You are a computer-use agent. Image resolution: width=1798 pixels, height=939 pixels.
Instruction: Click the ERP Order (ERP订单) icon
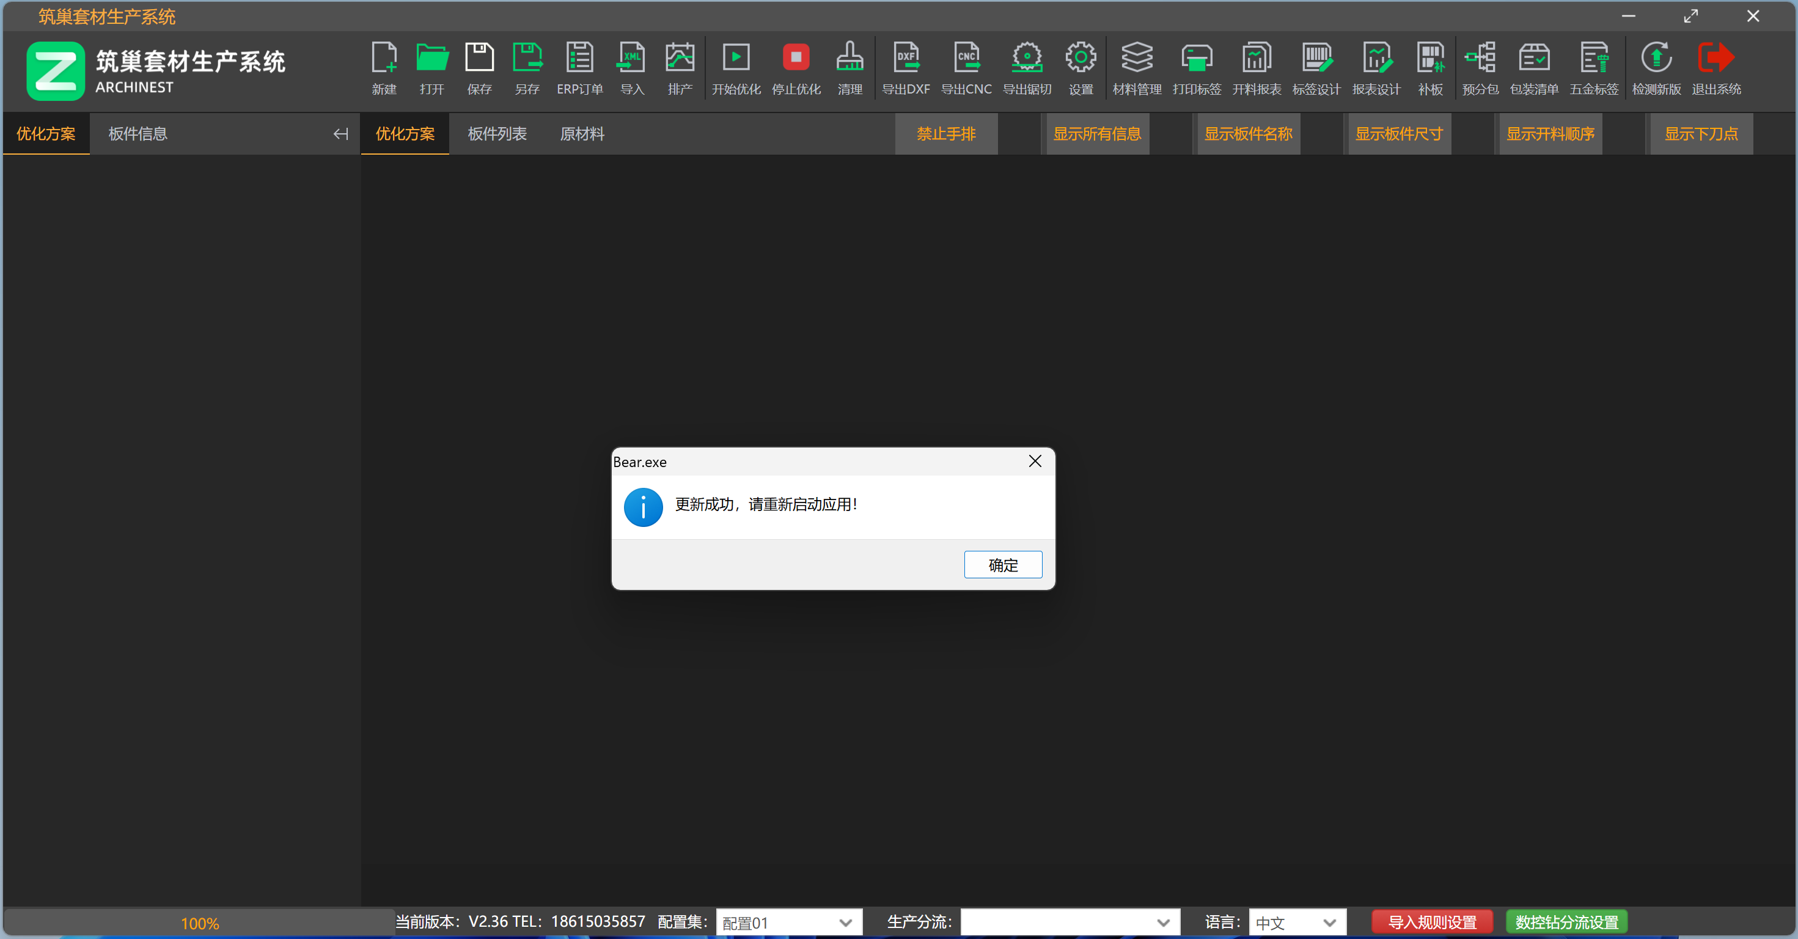tap(579, 58)
